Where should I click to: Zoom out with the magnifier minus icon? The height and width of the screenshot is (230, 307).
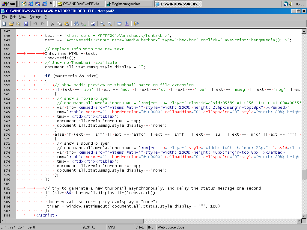click(110, 24)
